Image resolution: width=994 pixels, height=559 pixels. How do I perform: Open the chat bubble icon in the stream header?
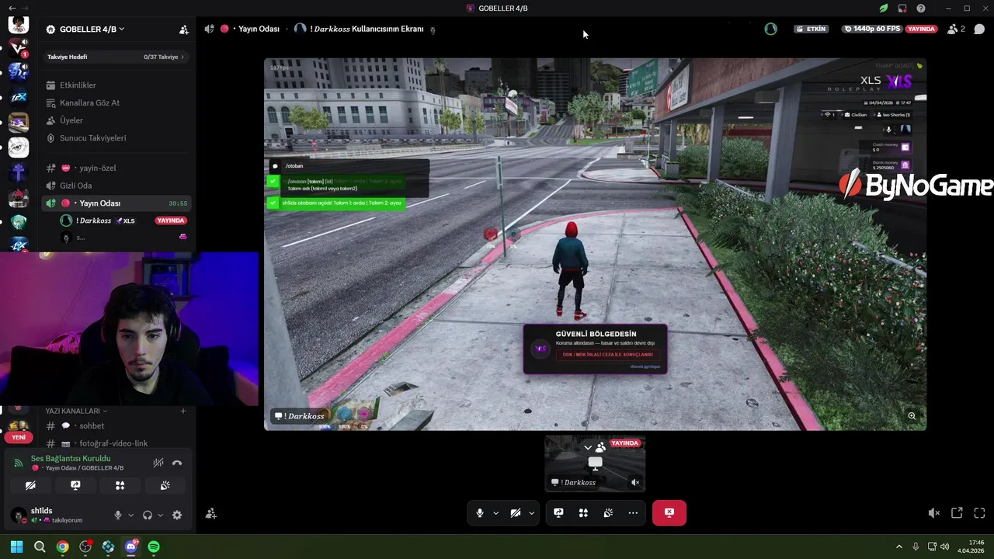click(x=979, y=29)
